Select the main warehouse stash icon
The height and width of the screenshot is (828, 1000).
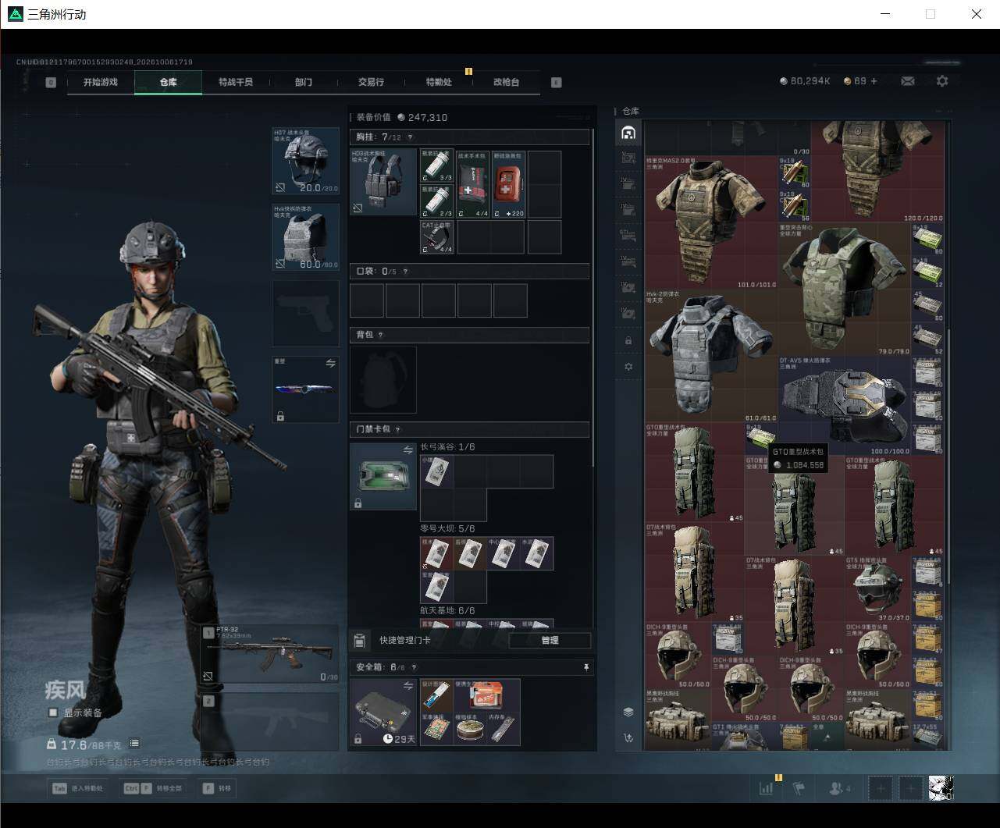point(628,133)
